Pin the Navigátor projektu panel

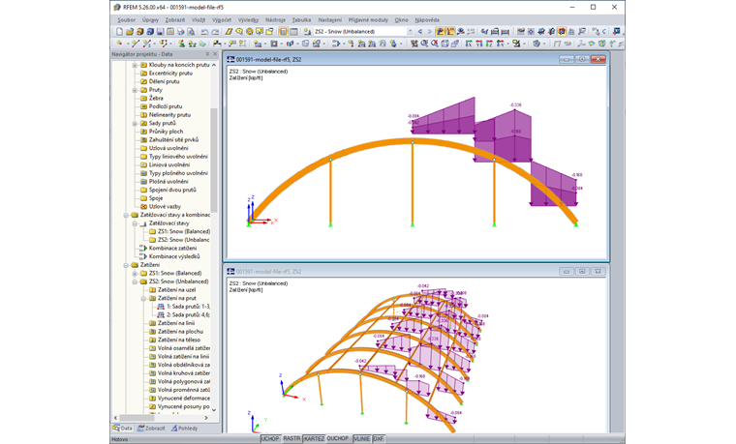point(207,54)
